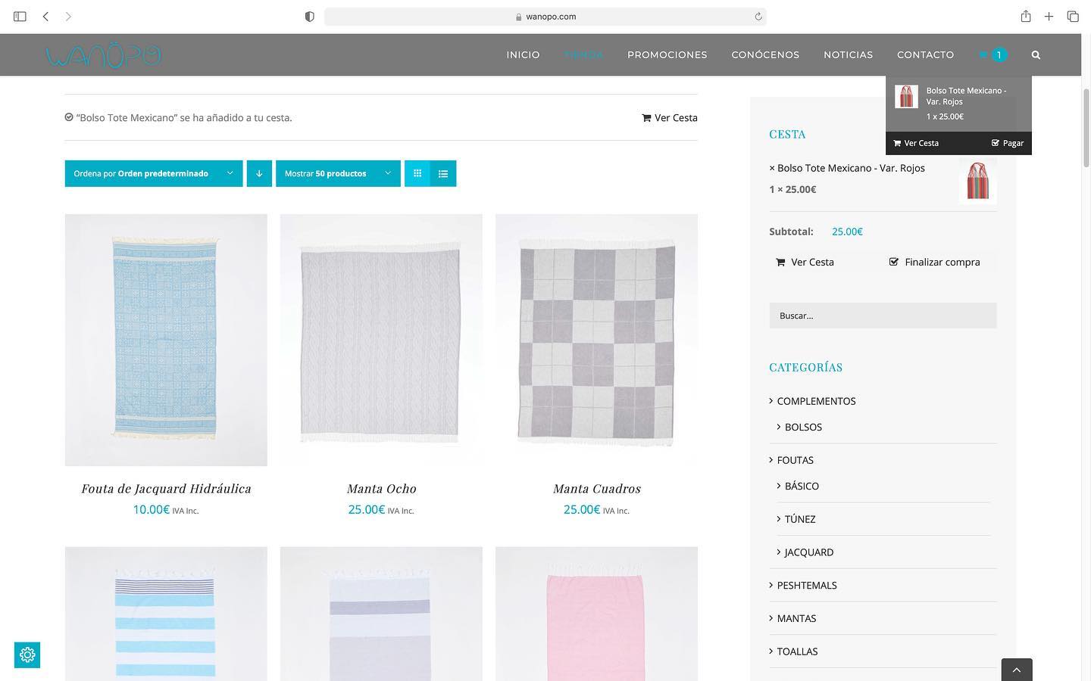Click the bag thumbnail in the cart popup
The width and height of the screenshot is (1091, 681).
(906, 97)
